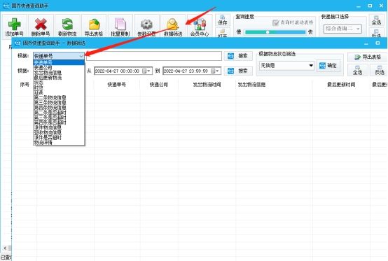Click the keyword search input field

tap(153, 56)
